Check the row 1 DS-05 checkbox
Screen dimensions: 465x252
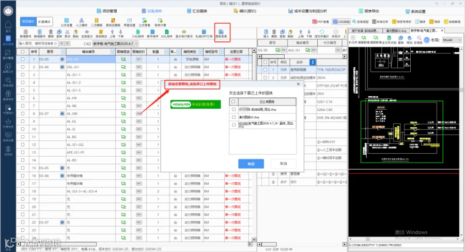[23, 59]
